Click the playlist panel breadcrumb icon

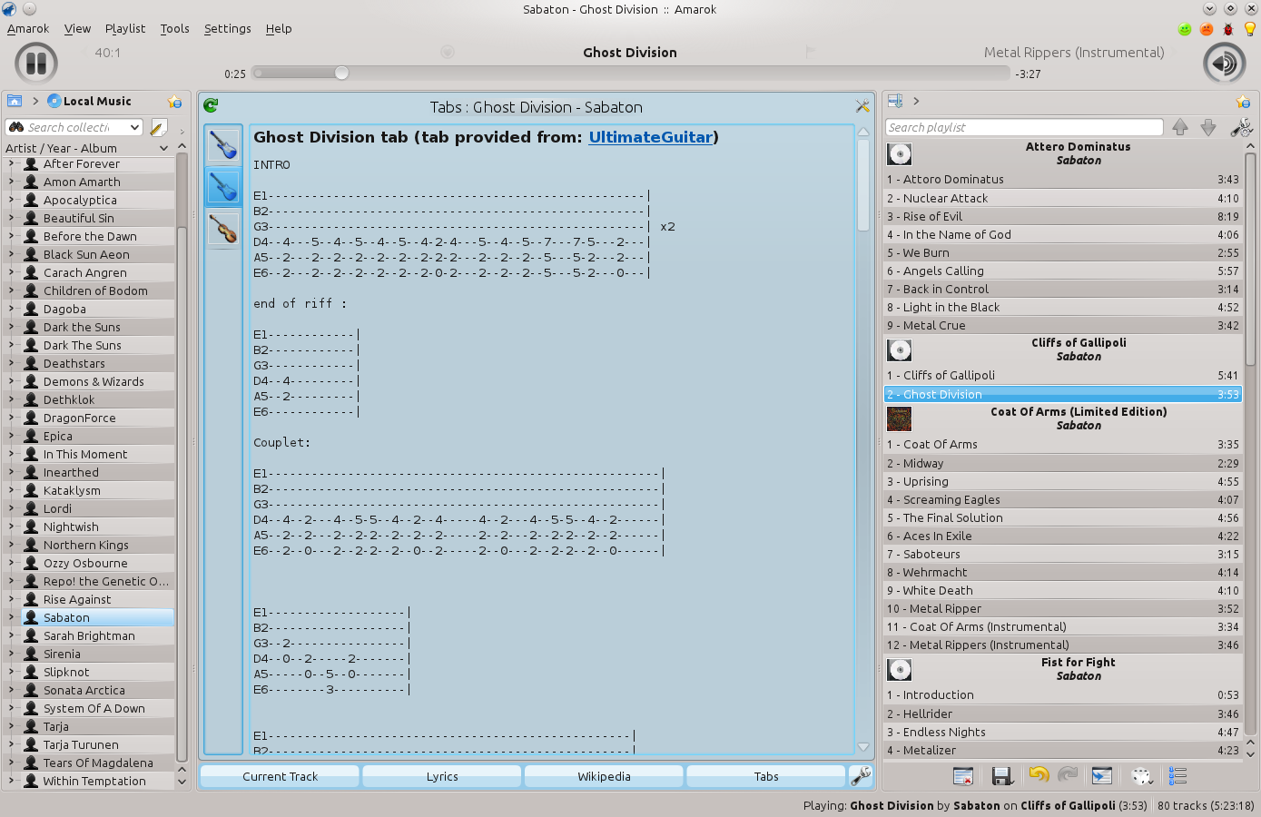pyautogui.click(x=895, y=101)
